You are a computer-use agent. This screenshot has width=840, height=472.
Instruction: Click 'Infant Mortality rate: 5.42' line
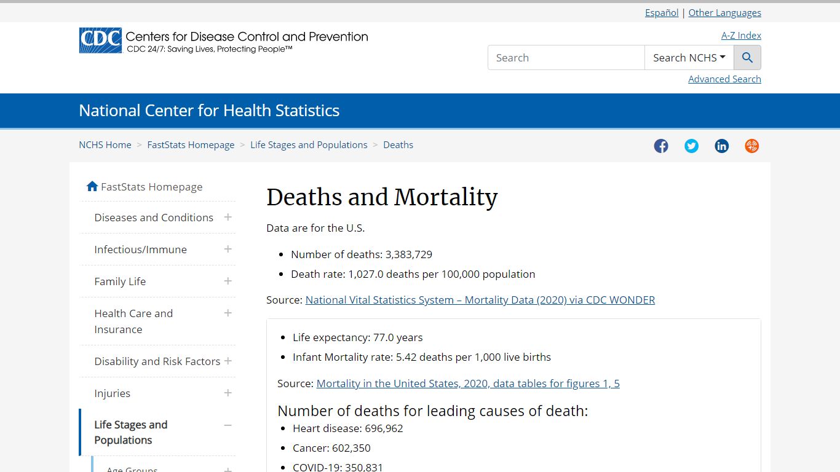(x=422, y=357)
